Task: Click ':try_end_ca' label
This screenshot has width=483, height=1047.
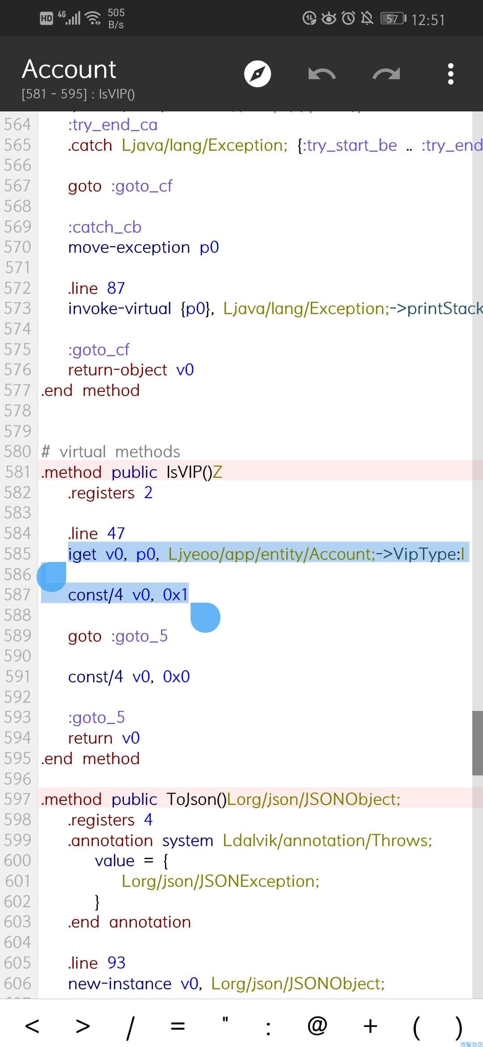Action: pyautogui.click(x=113, y=125)
